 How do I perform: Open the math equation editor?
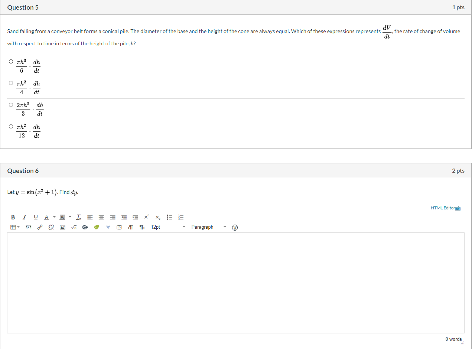pos(74,227)
